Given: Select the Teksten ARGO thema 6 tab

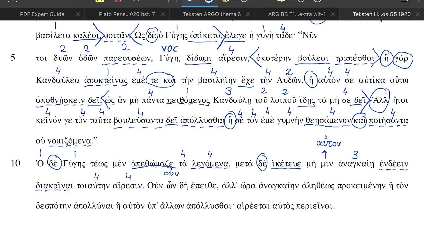Looking at the screenshot, I should point(212,14).
